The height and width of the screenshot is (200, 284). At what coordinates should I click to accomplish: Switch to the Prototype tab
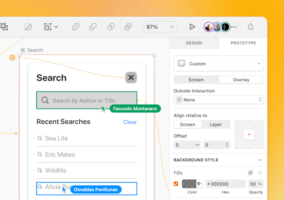point(243,43)
